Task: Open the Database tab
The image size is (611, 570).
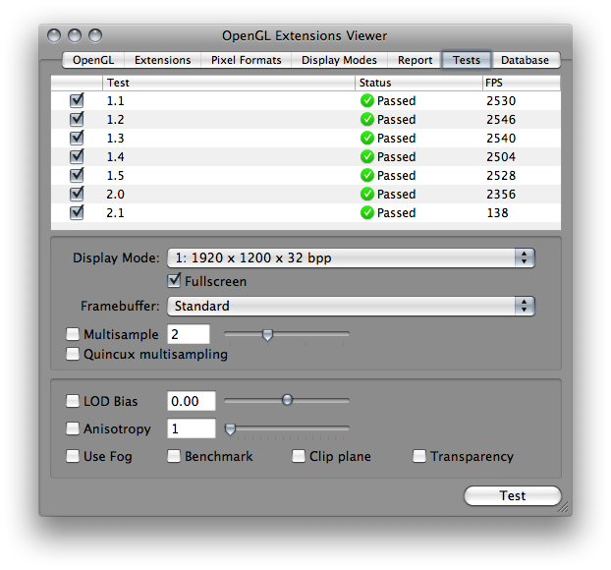Action: coord(525,60)
